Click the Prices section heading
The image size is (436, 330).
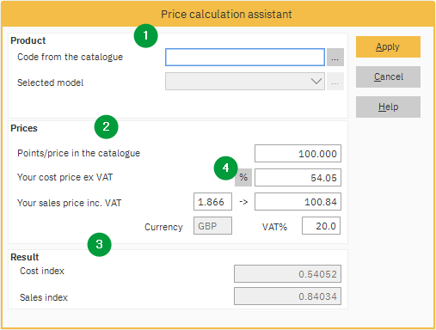(x=24, y=128)
